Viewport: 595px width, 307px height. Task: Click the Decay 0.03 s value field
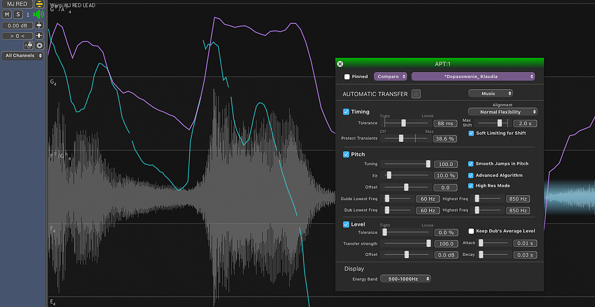tap(525, 255)
